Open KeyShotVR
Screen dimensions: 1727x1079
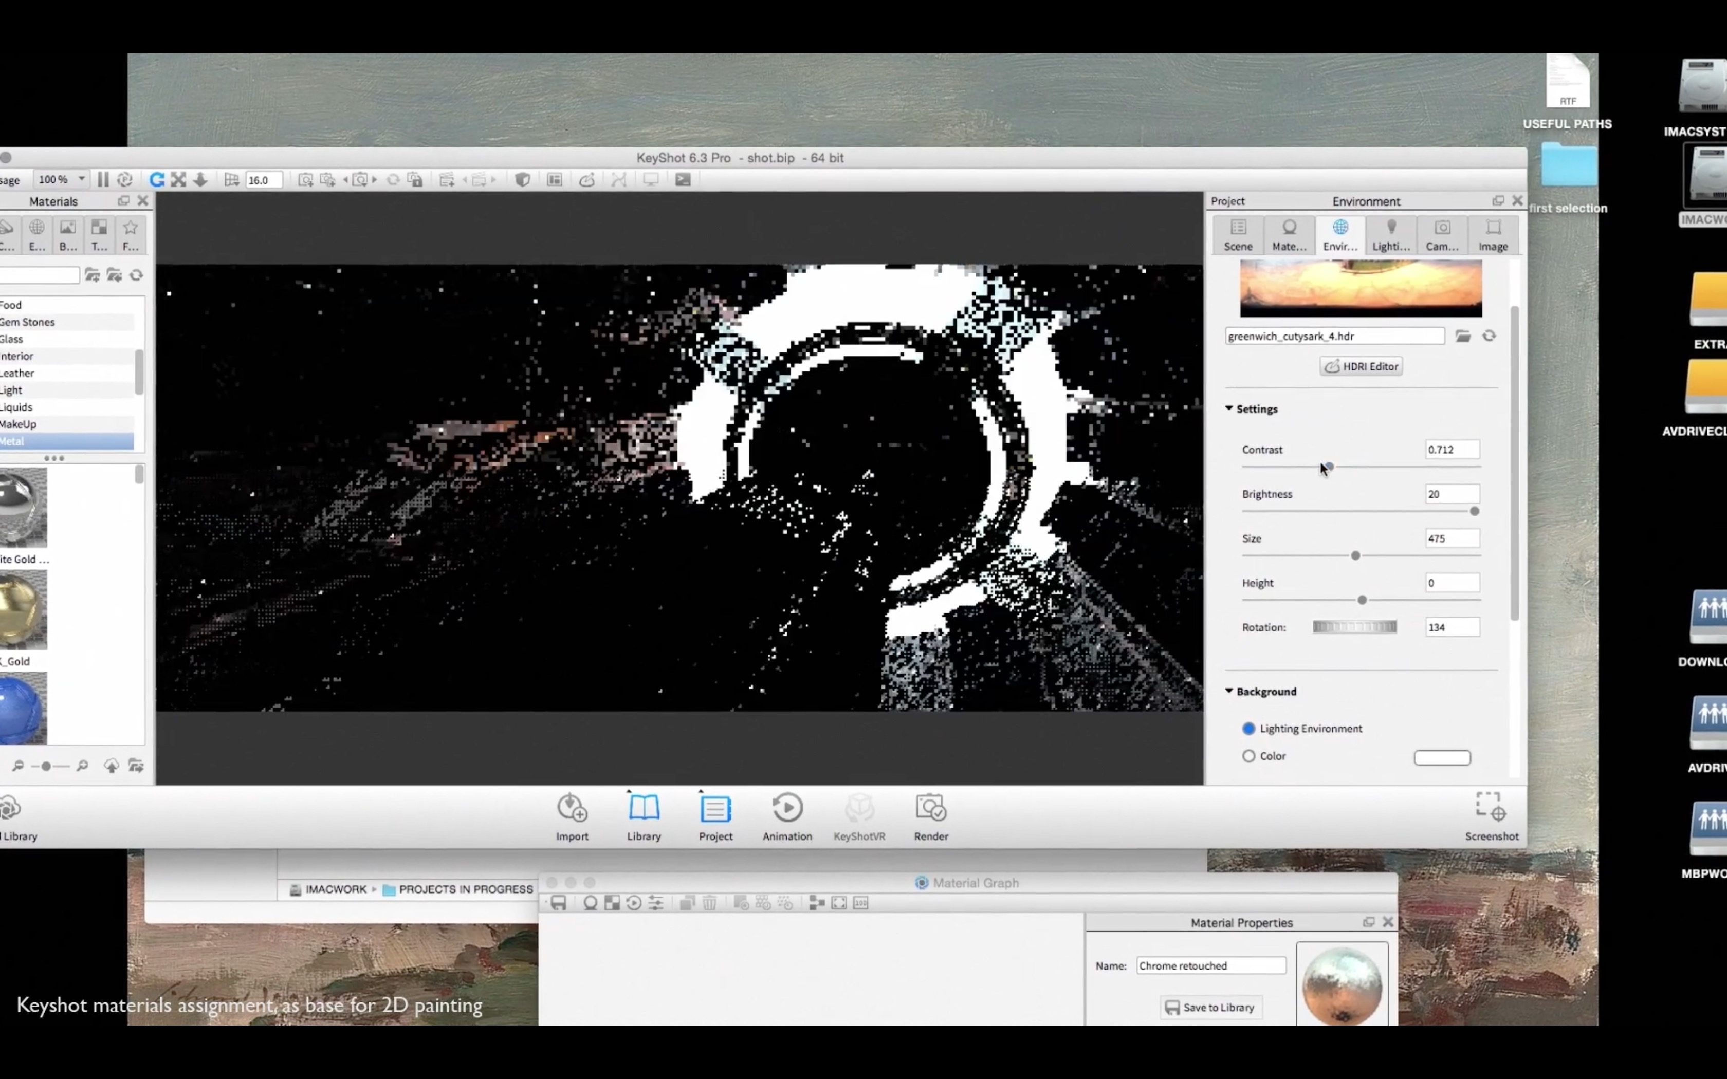859,817
